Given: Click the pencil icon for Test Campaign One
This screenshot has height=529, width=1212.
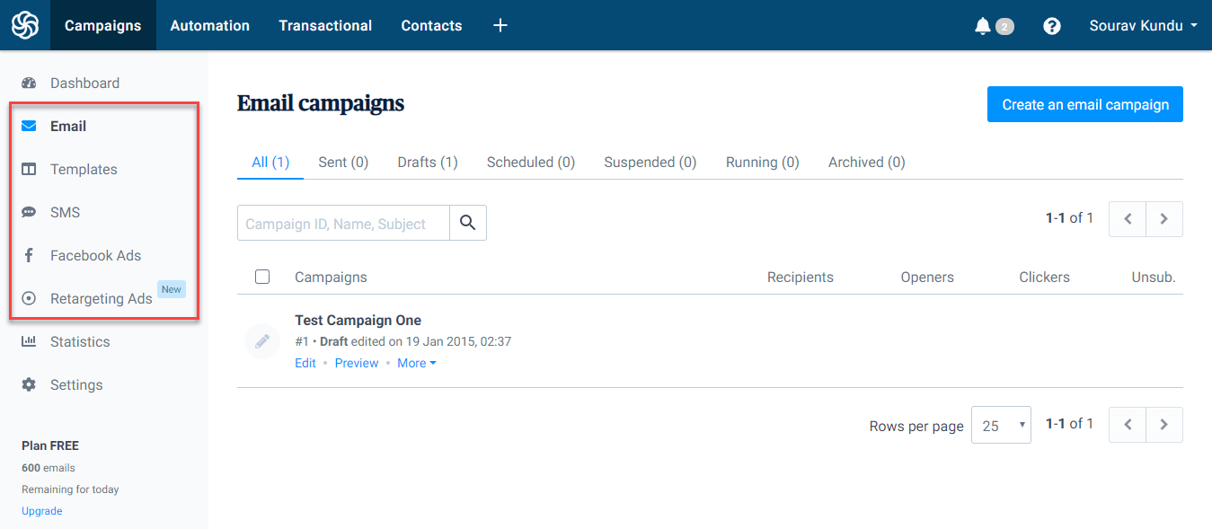Looking at the screenshot, I should point(262,341).
